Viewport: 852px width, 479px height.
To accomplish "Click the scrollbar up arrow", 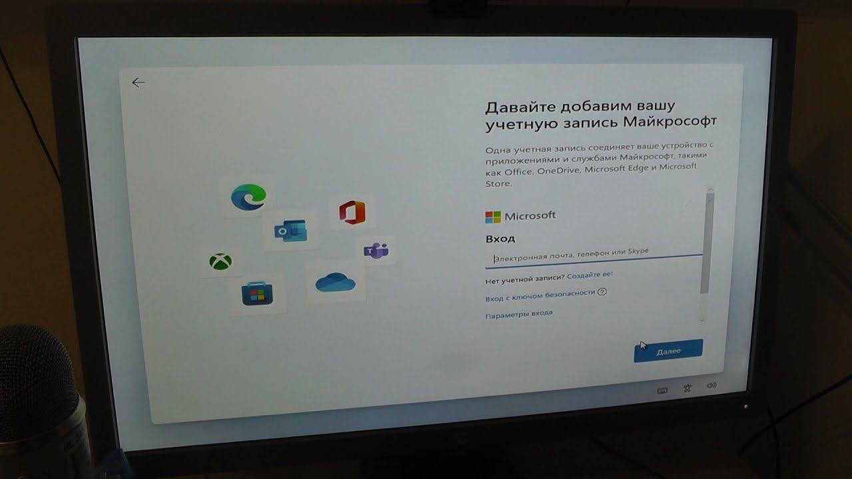I will [710, 190].
